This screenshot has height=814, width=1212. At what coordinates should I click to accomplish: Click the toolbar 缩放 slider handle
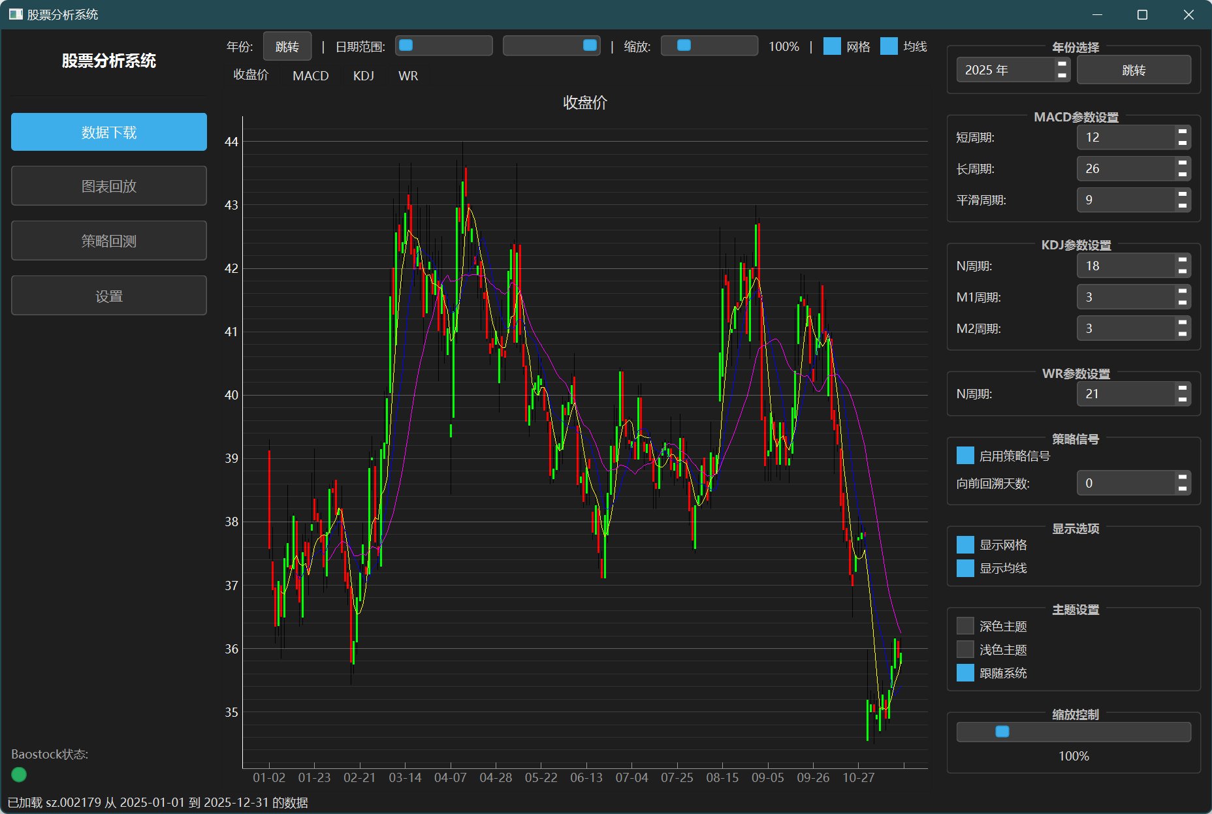pyautogui.click(x=684, y=45)
